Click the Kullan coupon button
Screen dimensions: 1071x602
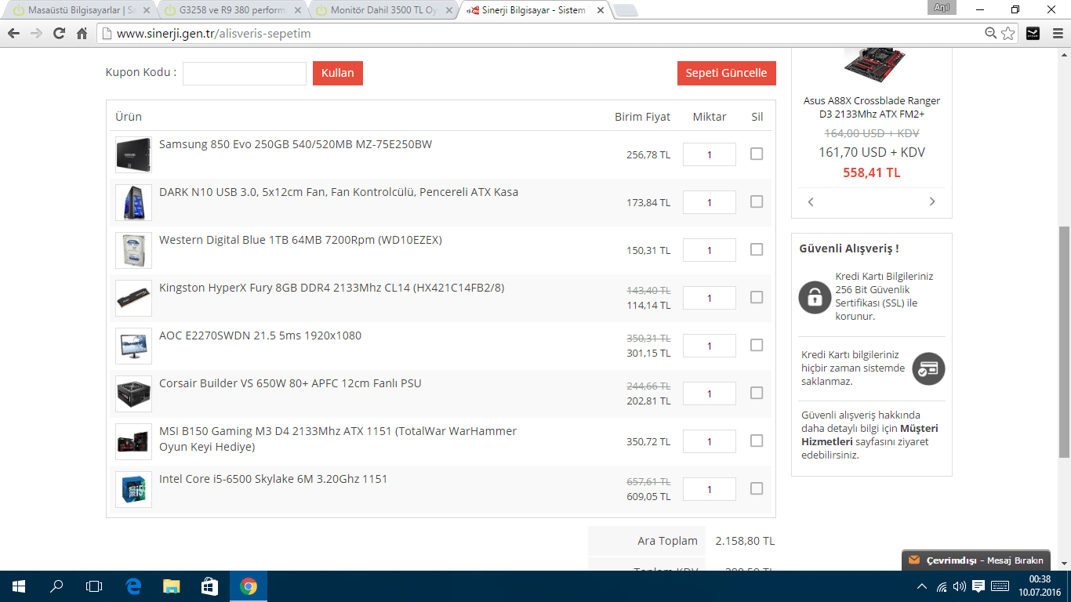tap(338, 73)
